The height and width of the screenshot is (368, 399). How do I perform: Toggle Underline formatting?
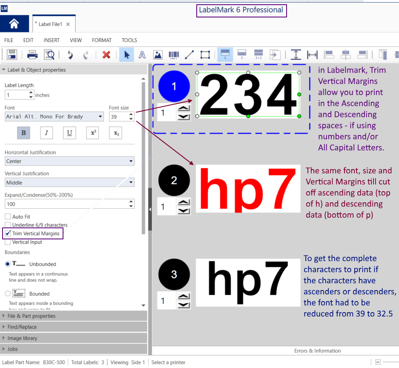pyautogui.click(x=69, y=133)
